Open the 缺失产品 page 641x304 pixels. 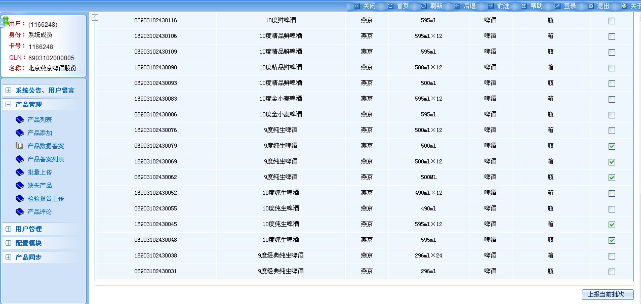(39, 186)
